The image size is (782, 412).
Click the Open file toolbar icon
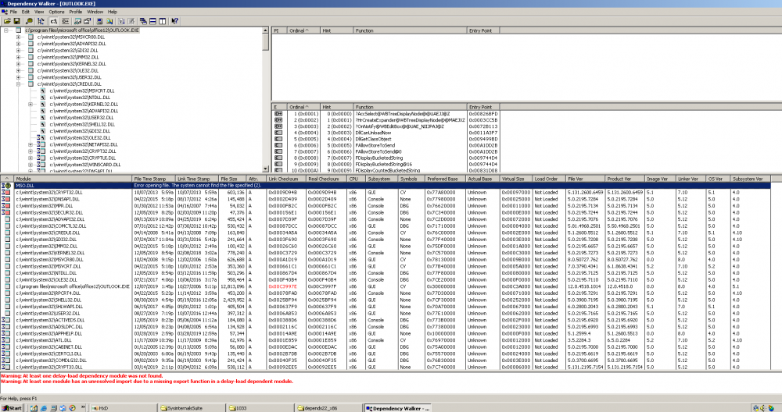click(x=6, y=21)
